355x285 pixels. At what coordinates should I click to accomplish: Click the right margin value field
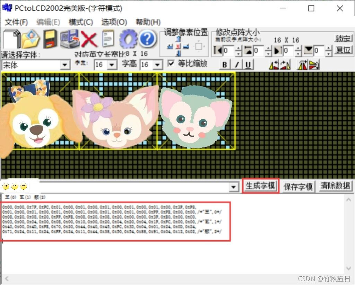point(289,51)
